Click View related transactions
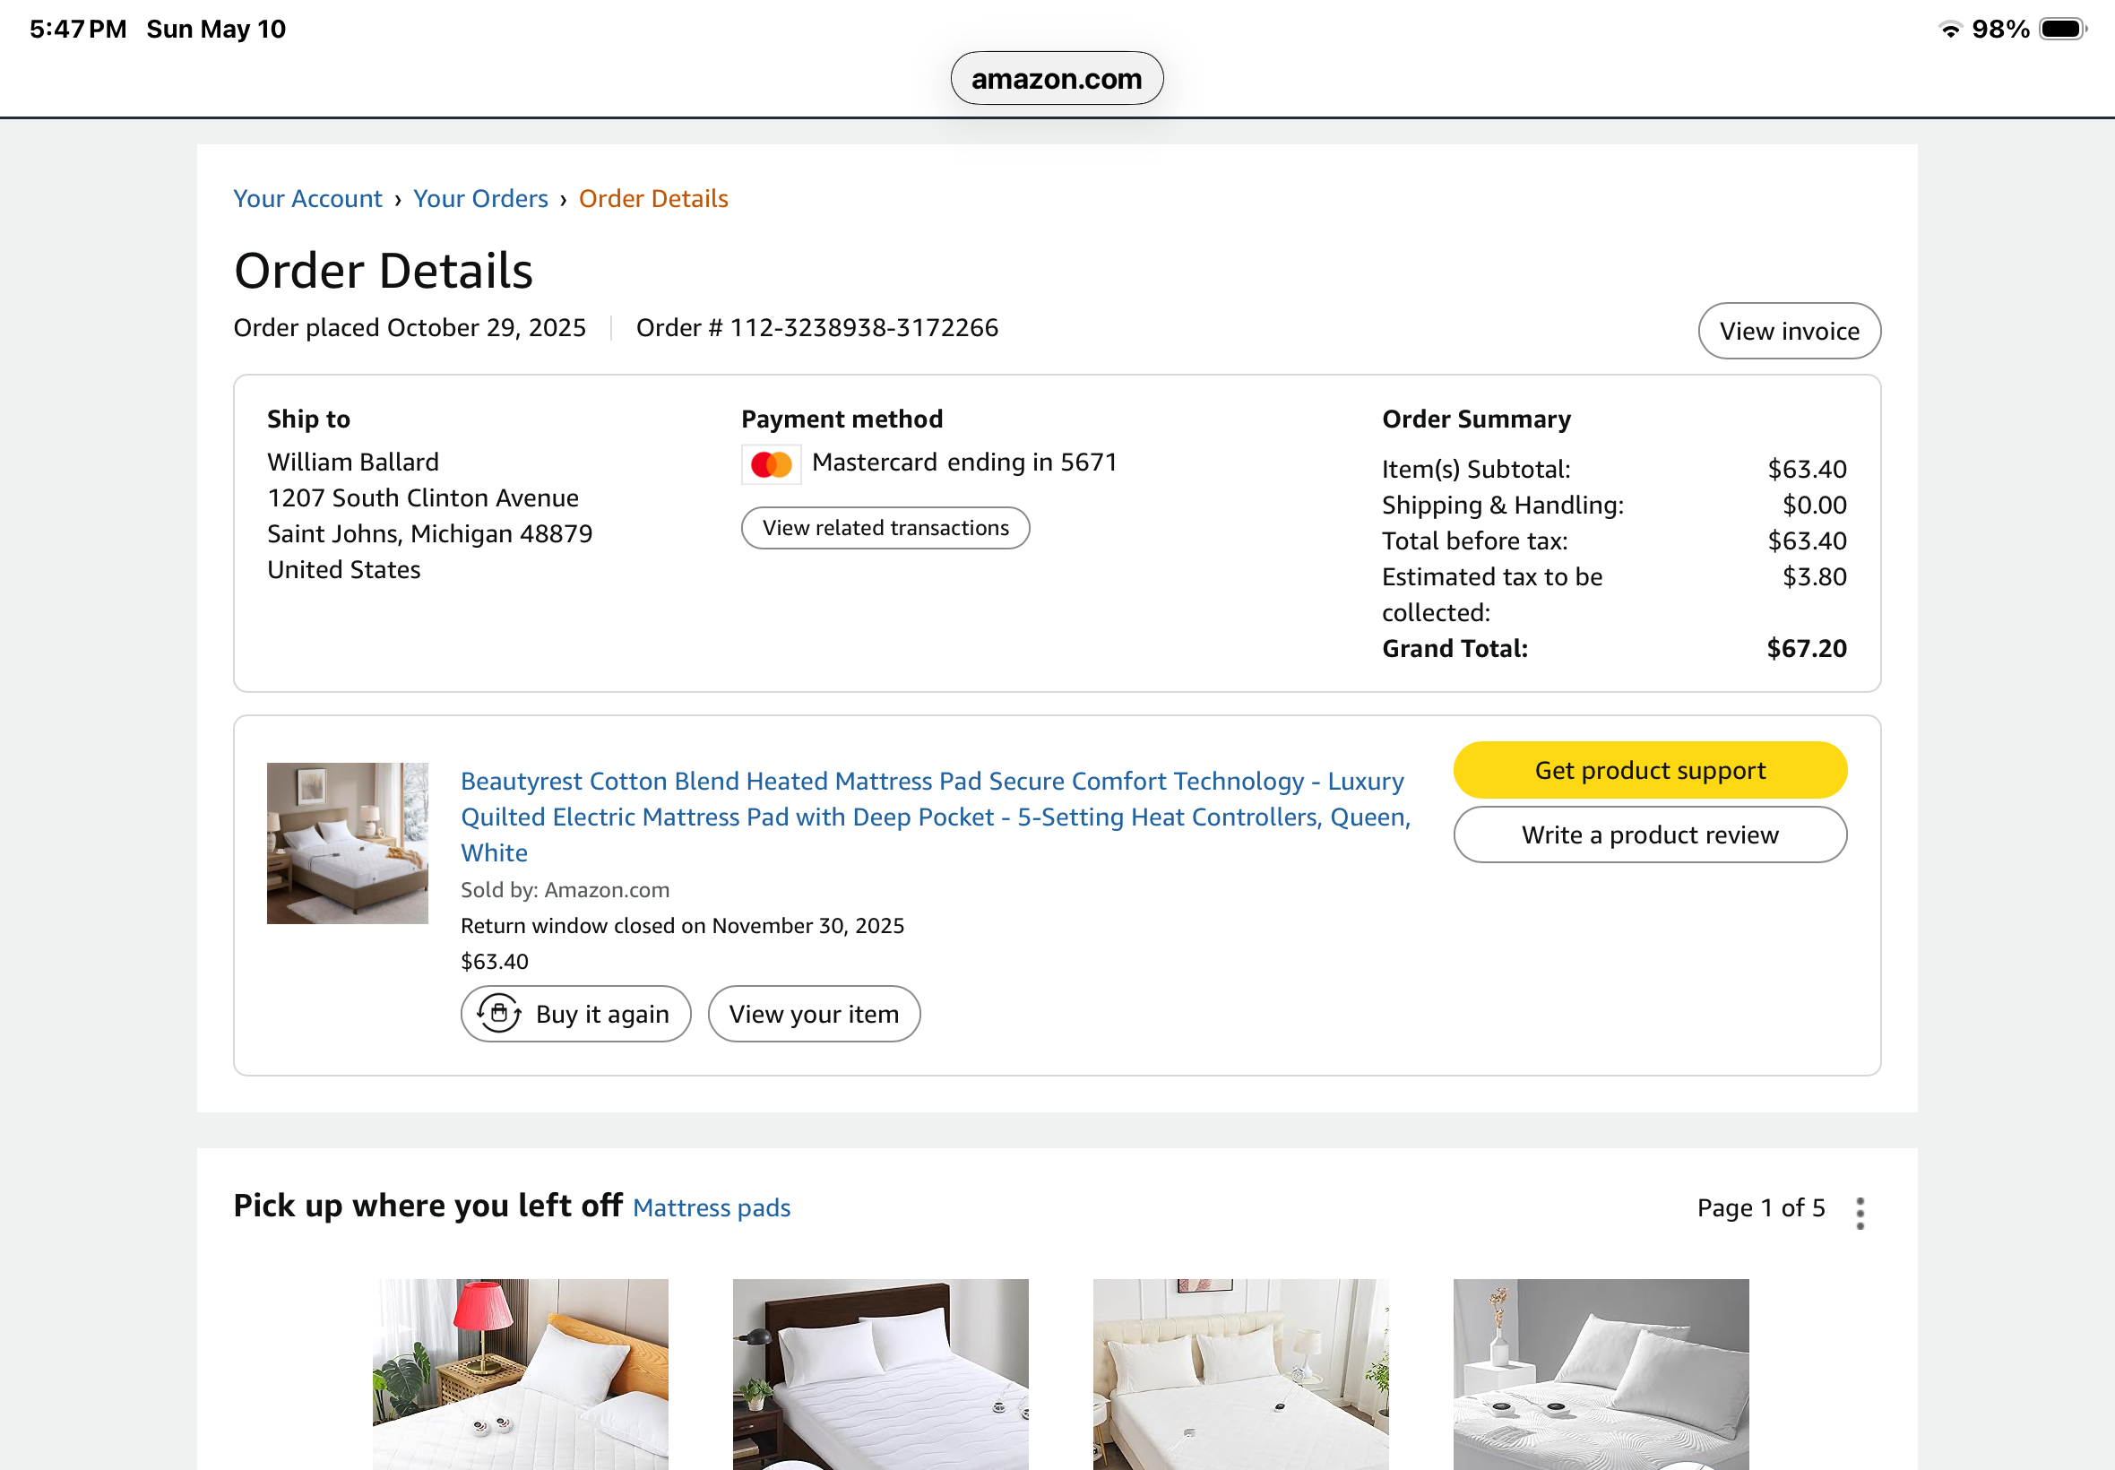This screenshot has height=1470, width=2115. tap(885, 529)
